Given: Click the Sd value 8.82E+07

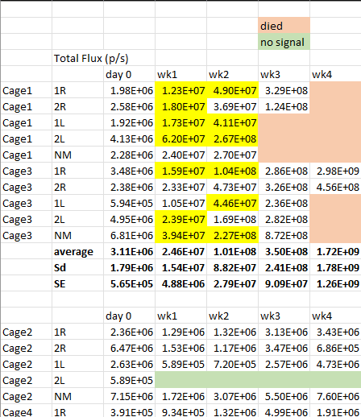Looking at the screenshot, I should tap(232, 267).
